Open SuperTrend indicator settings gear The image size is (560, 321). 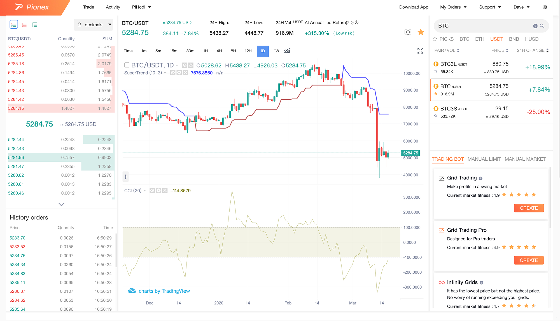(x=179, y=73)
